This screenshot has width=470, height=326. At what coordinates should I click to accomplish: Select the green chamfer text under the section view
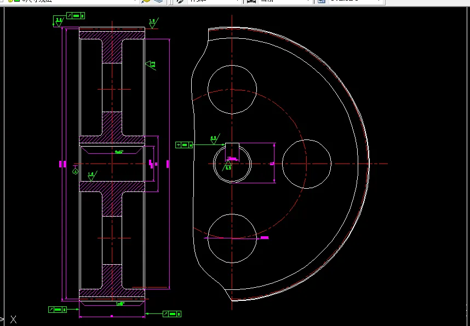tap(120, 304)
